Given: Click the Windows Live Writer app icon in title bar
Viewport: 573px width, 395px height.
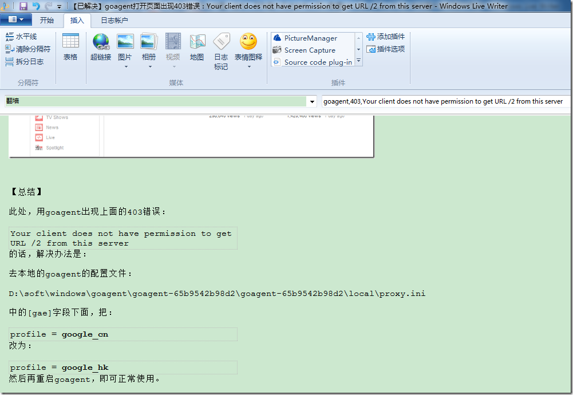Looking at the screenshot, I should click(x=5, y=6).
